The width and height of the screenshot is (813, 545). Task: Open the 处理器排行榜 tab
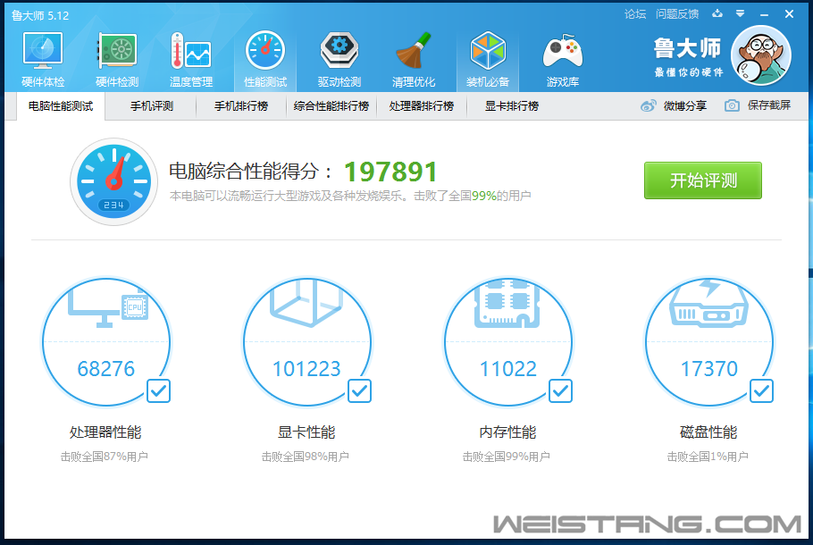tap(421, 105)
